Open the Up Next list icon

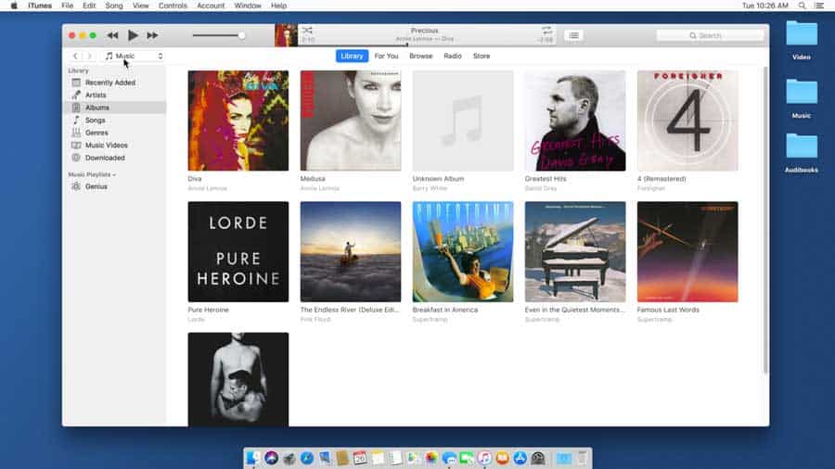click(x=574, y=35)
